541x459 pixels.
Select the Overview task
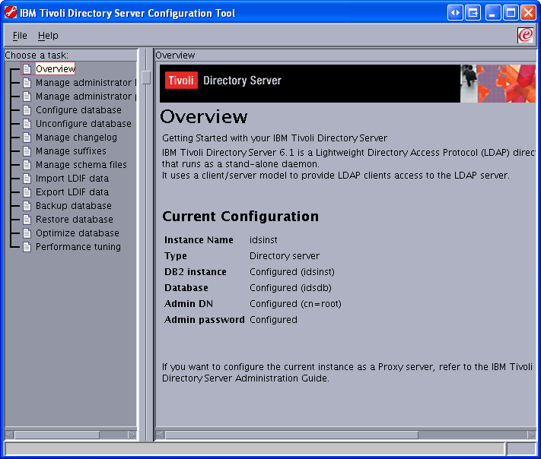point(56,69)
